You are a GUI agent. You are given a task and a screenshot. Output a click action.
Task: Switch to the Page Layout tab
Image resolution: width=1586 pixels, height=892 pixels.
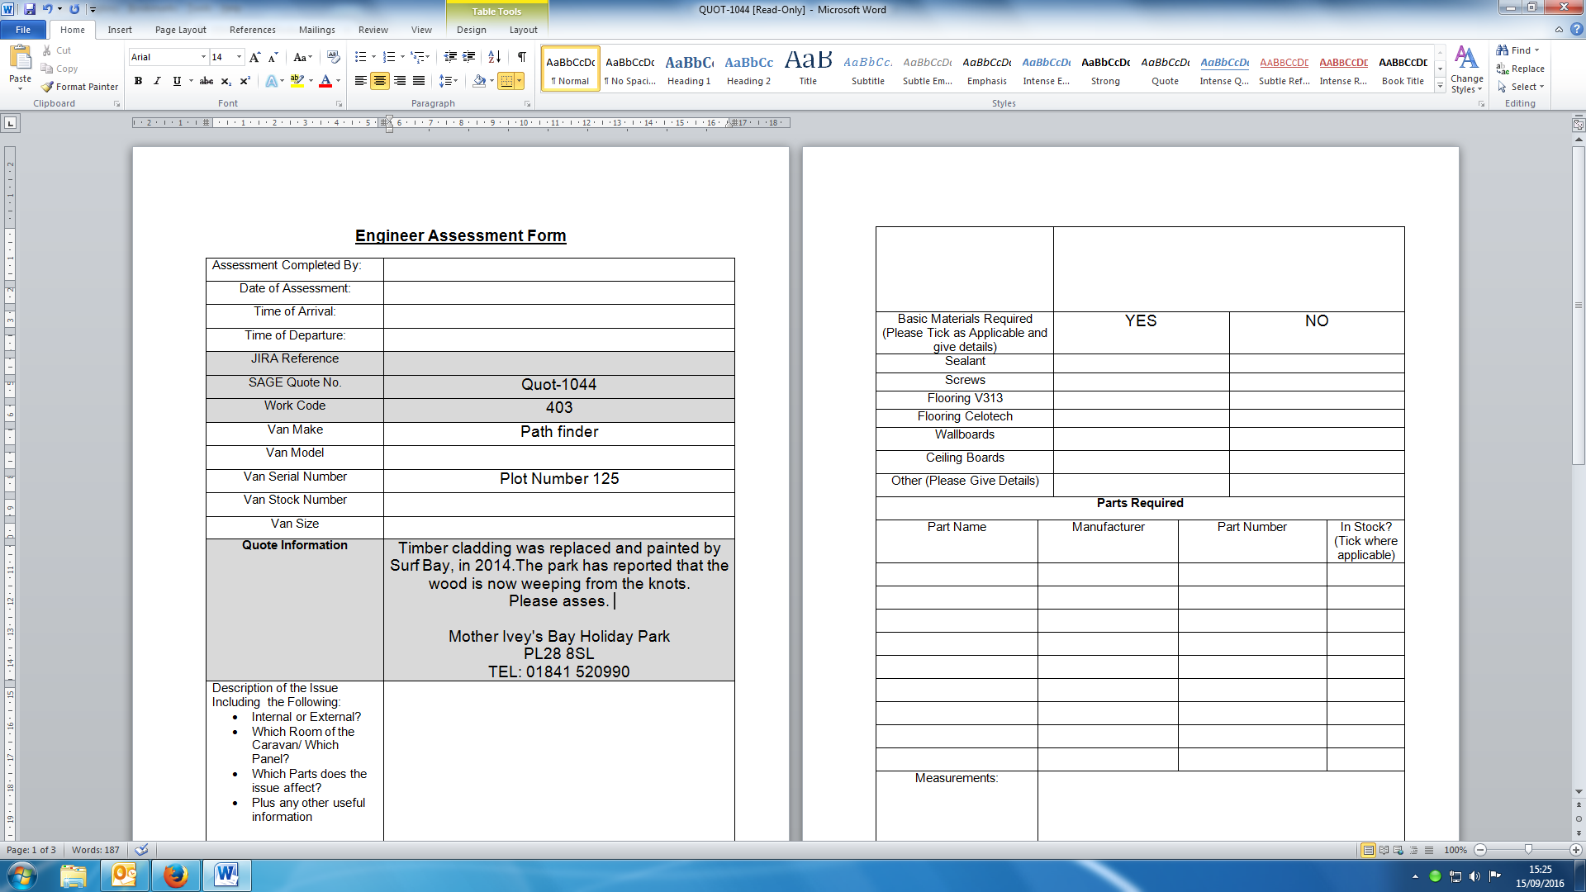pyautogui.click(x=180, y=30)
